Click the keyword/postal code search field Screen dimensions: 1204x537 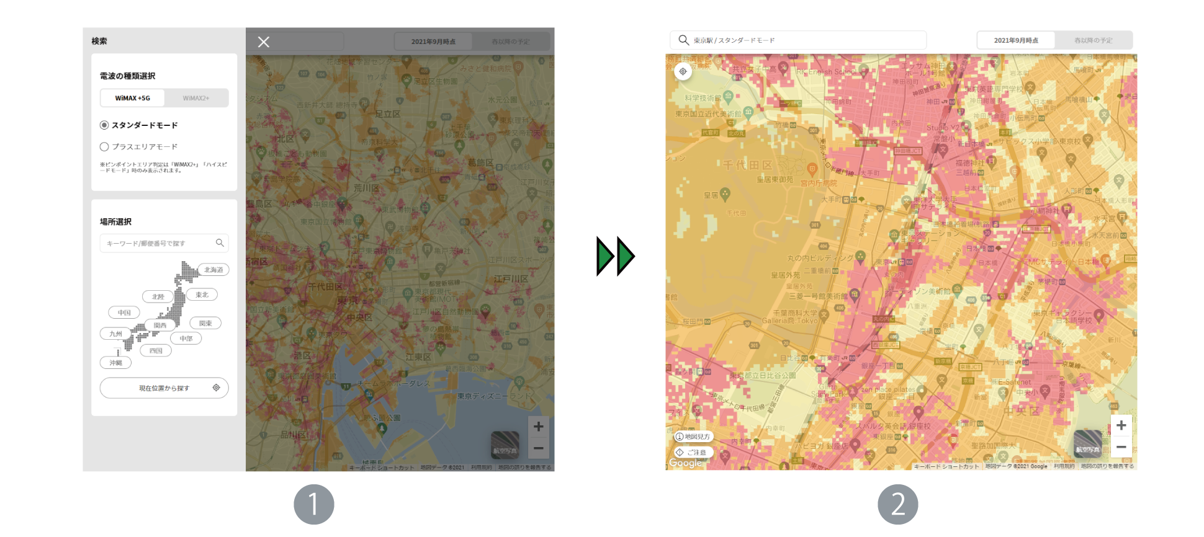[x=158, y=243]
